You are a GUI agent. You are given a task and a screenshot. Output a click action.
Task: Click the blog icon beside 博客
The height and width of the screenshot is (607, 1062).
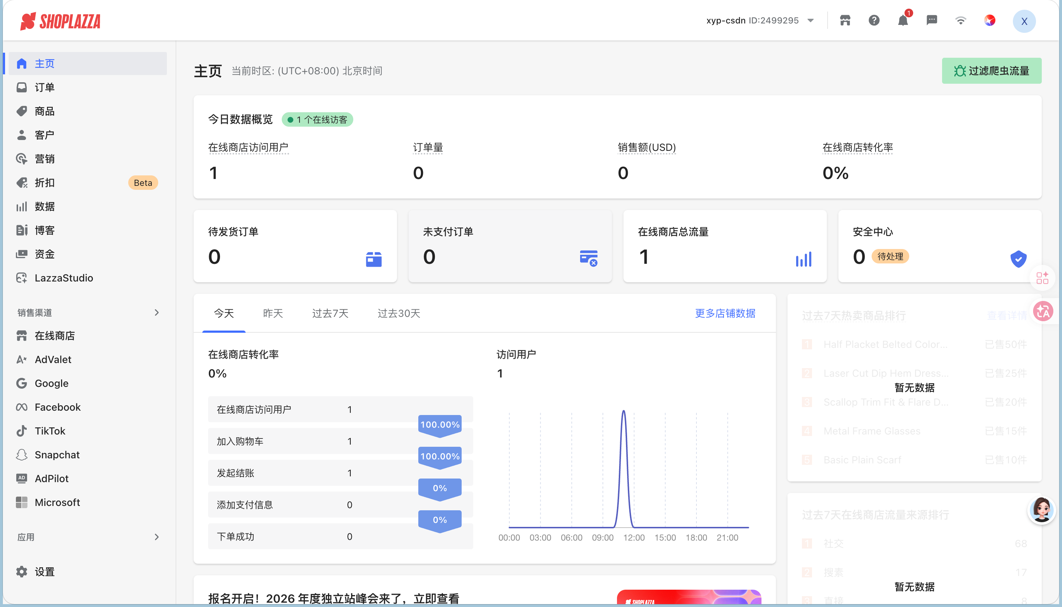pyautogui.click(x=22, y=230)
